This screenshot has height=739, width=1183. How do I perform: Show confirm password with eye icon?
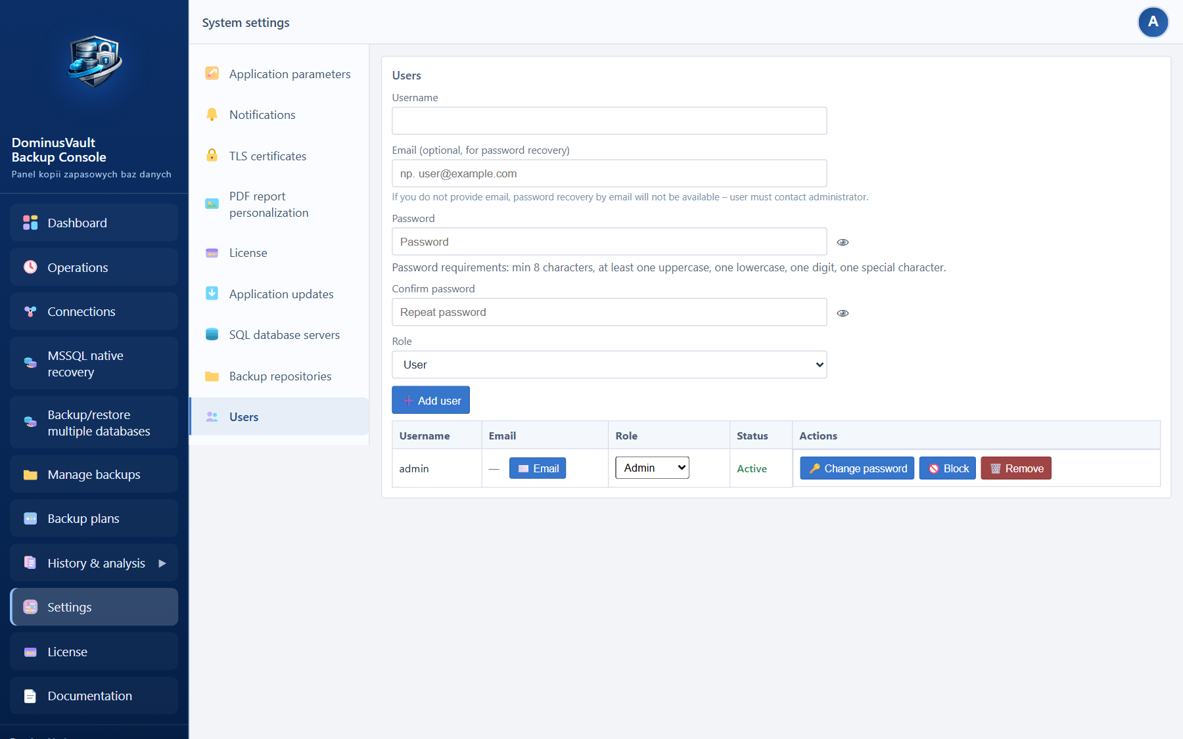(x=843, y=313)
